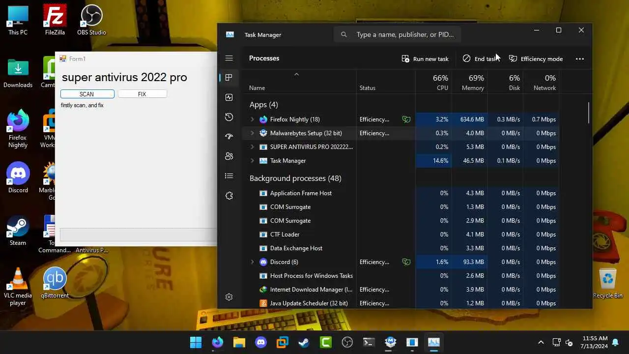Open Steam desktop shortcut
This screenshot has width=629, height=354.
tap(18, 231)
